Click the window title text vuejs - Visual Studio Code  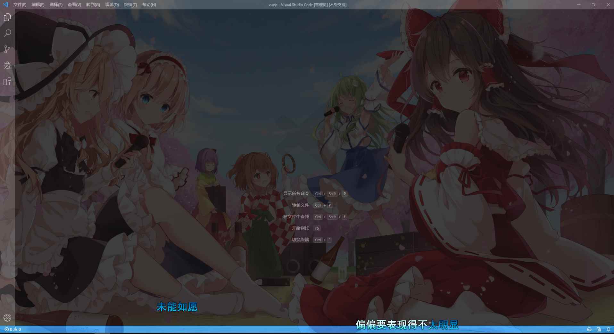pos(291,4)
